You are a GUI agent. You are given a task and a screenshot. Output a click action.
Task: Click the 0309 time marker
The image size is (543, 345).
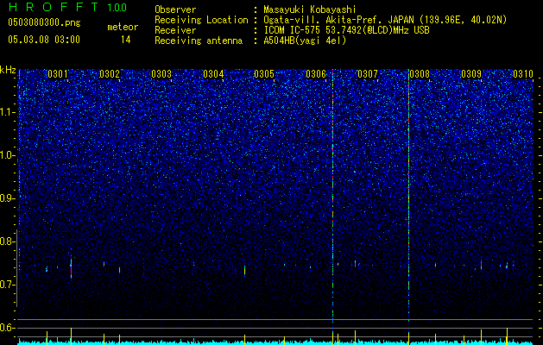tap(471, 74)
